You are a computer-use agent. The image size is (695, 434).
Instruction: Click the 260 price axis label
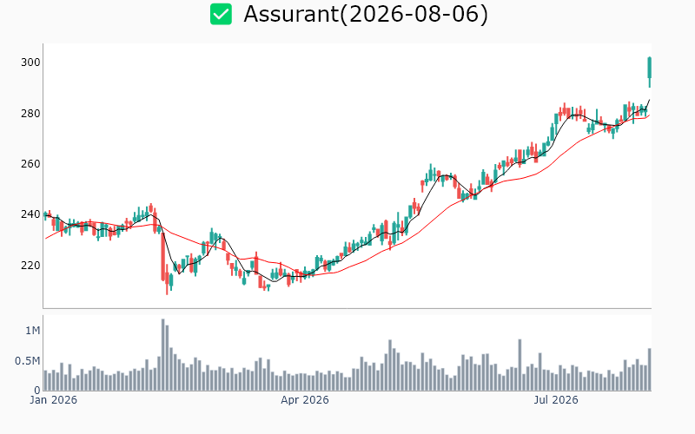point(30,164)
